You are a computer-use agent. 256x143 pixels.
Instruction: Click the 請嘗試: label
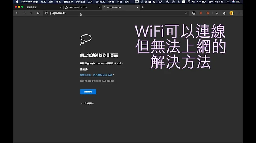click(84, 69)
